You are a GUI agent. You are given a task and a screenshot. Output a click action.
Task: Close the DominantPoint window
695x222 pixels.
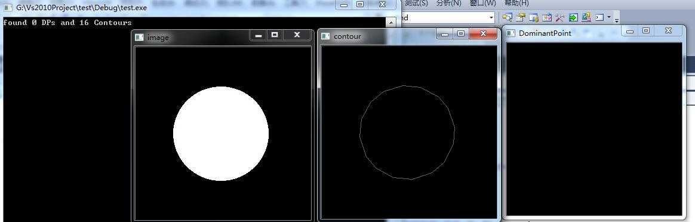coord(668,30)
